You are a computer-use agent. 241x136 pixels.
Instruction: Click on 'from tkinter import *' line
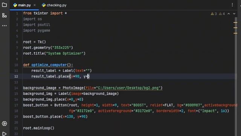(x=45, y=13)
